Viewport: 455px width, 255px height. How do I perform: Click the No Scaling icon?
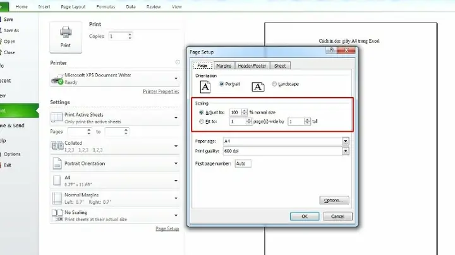click(57, 216)
